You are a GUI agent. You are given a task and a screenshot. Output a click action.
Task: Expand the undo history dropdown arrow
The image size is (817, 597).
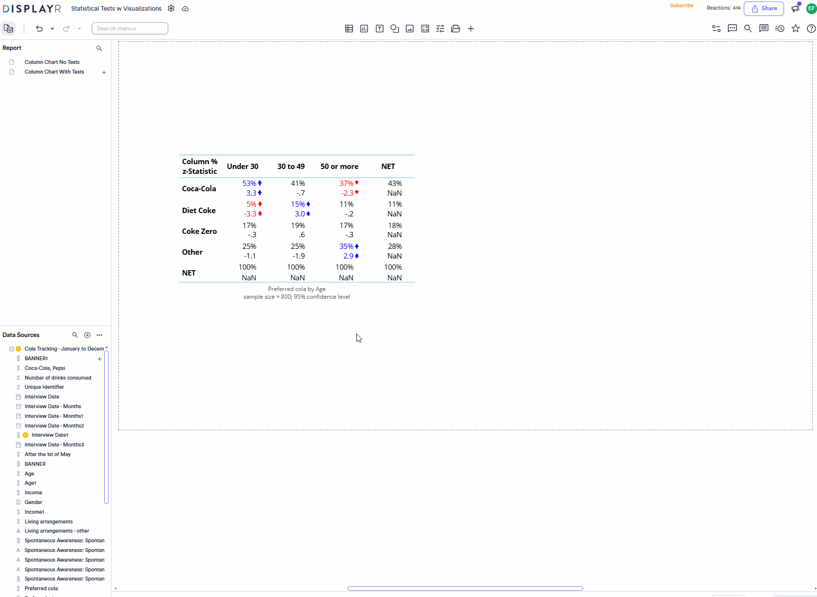click(52, 29)
